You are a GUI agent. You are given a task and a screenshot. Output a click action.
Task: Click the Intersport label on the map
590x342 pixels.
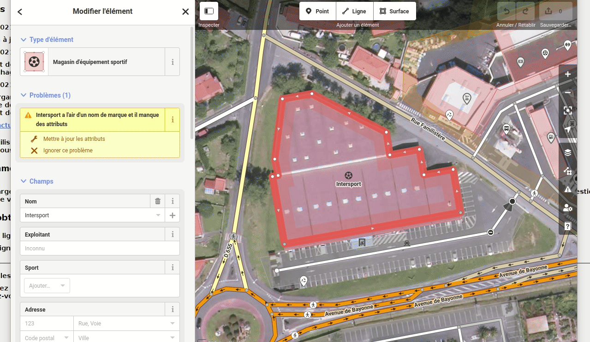tap(349, 184)
